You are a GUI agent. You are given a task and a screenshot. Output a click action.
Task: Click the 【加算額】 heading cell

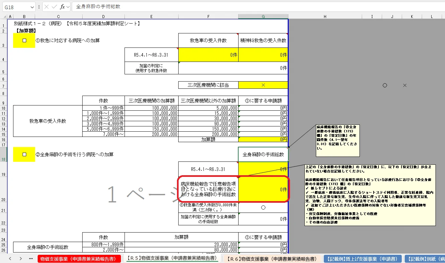[26, 30]
